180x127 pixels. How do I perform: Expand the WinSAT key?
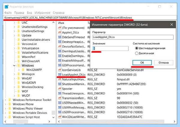point(14,78)
